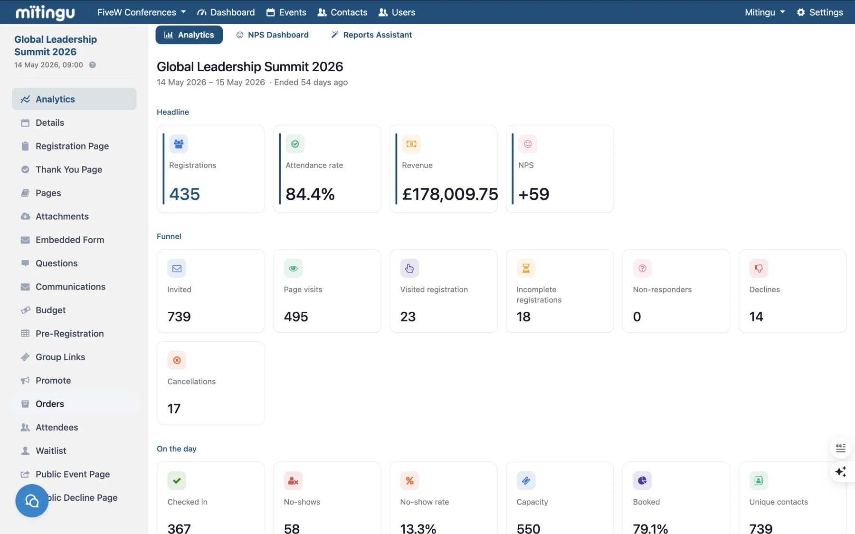Open Questions in the sidebar
The width and height of the screenshot is (855, 534).
[x=74, y=263]
